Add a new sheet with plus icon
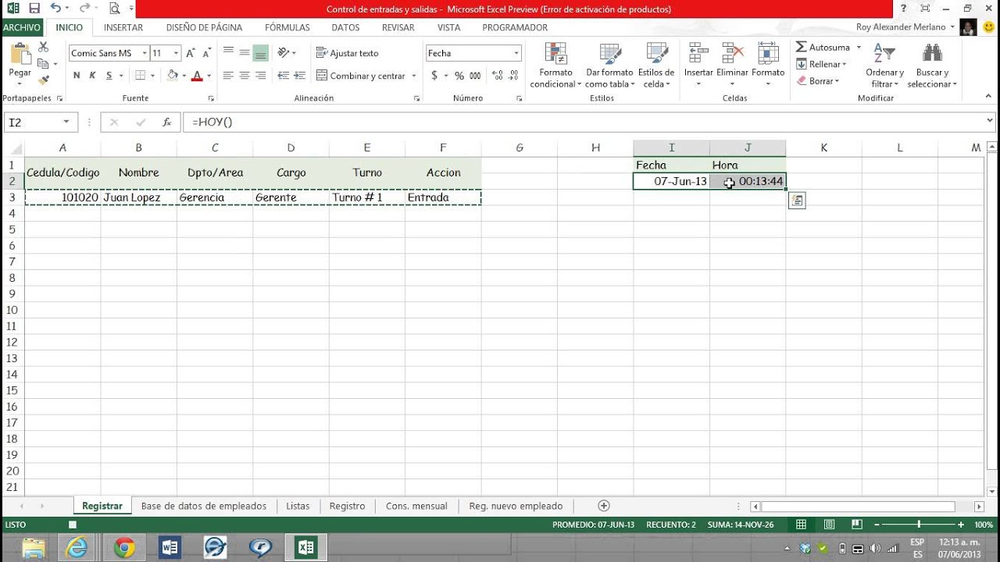Image resolution: width=1000 pixels, height=562 pixels. pos(603,506)
